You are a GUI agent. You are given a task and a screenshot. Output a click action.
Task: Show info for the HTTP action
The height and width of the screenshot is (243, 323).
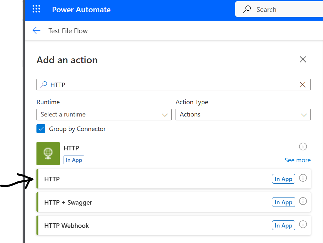pyautogui.click(x=303, y=178)
